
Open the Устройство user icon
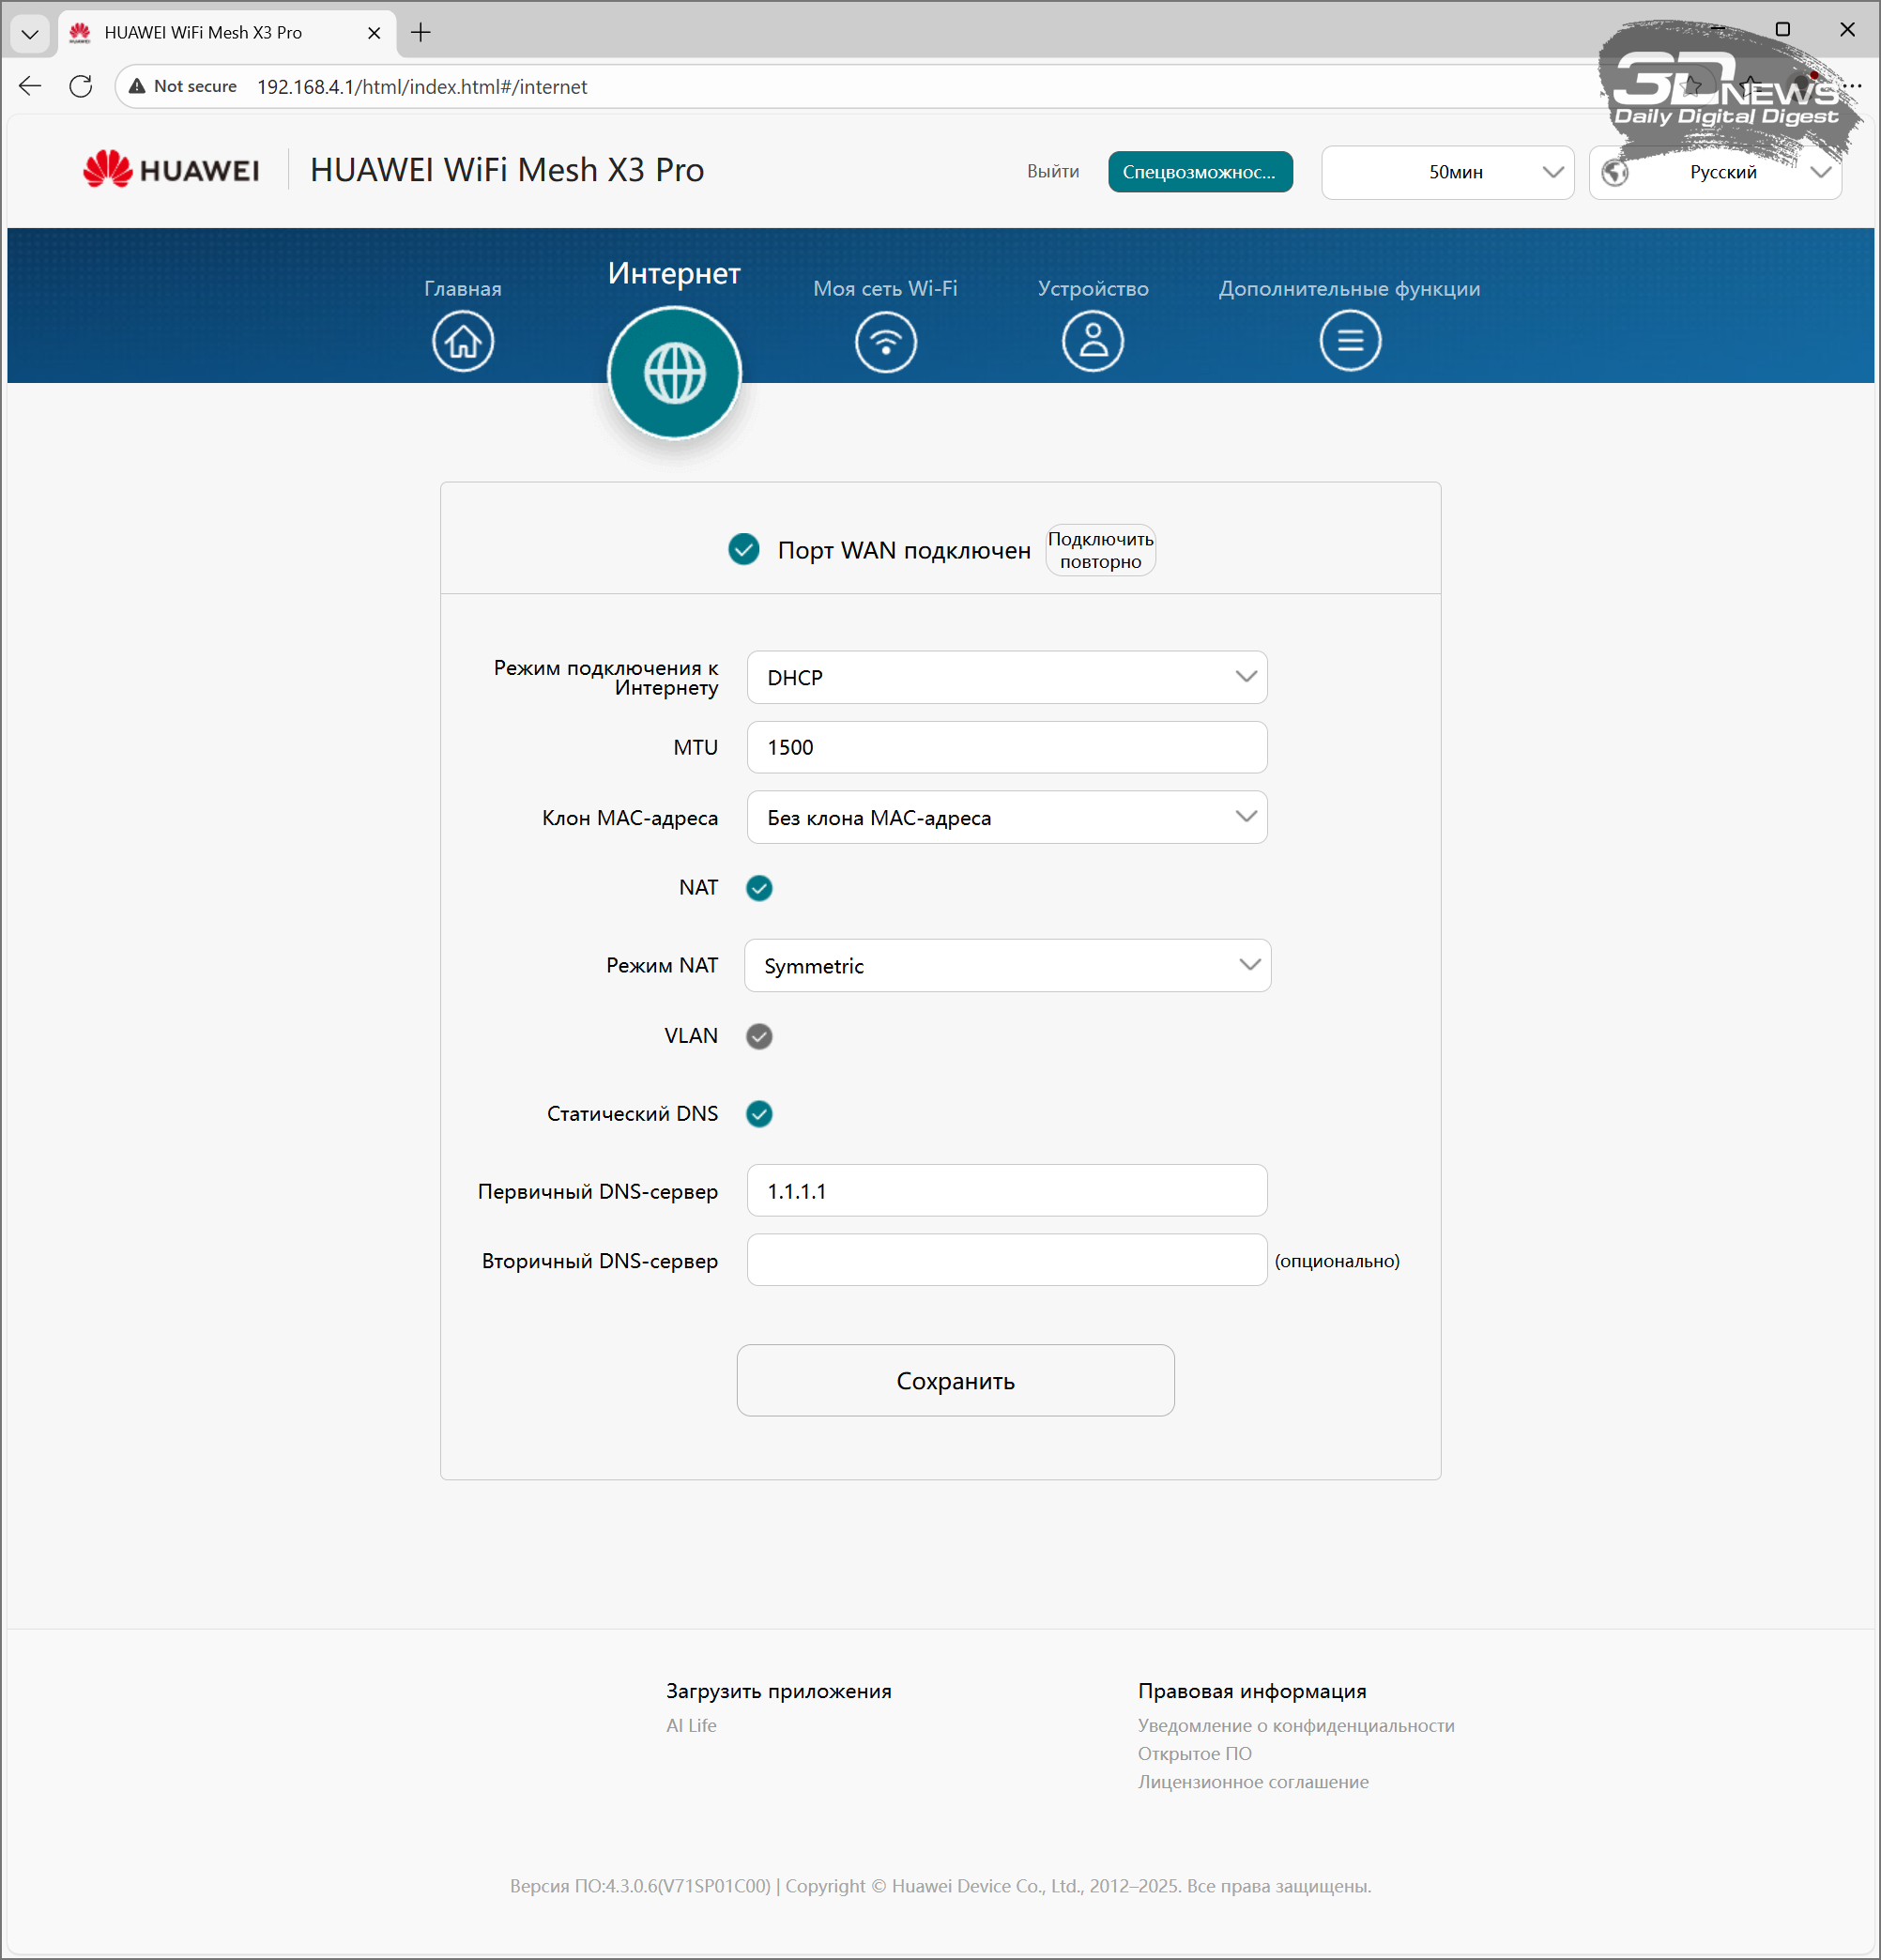tap(1092, 341)
